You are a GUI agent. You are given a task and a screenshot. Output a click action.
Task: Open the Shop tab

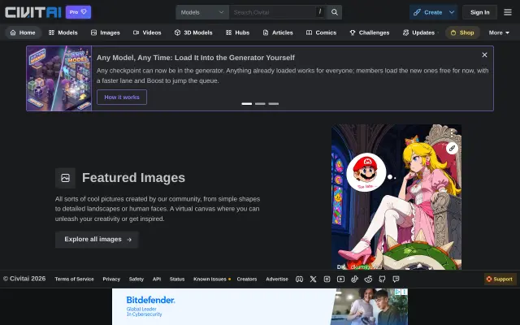(462, 32)
